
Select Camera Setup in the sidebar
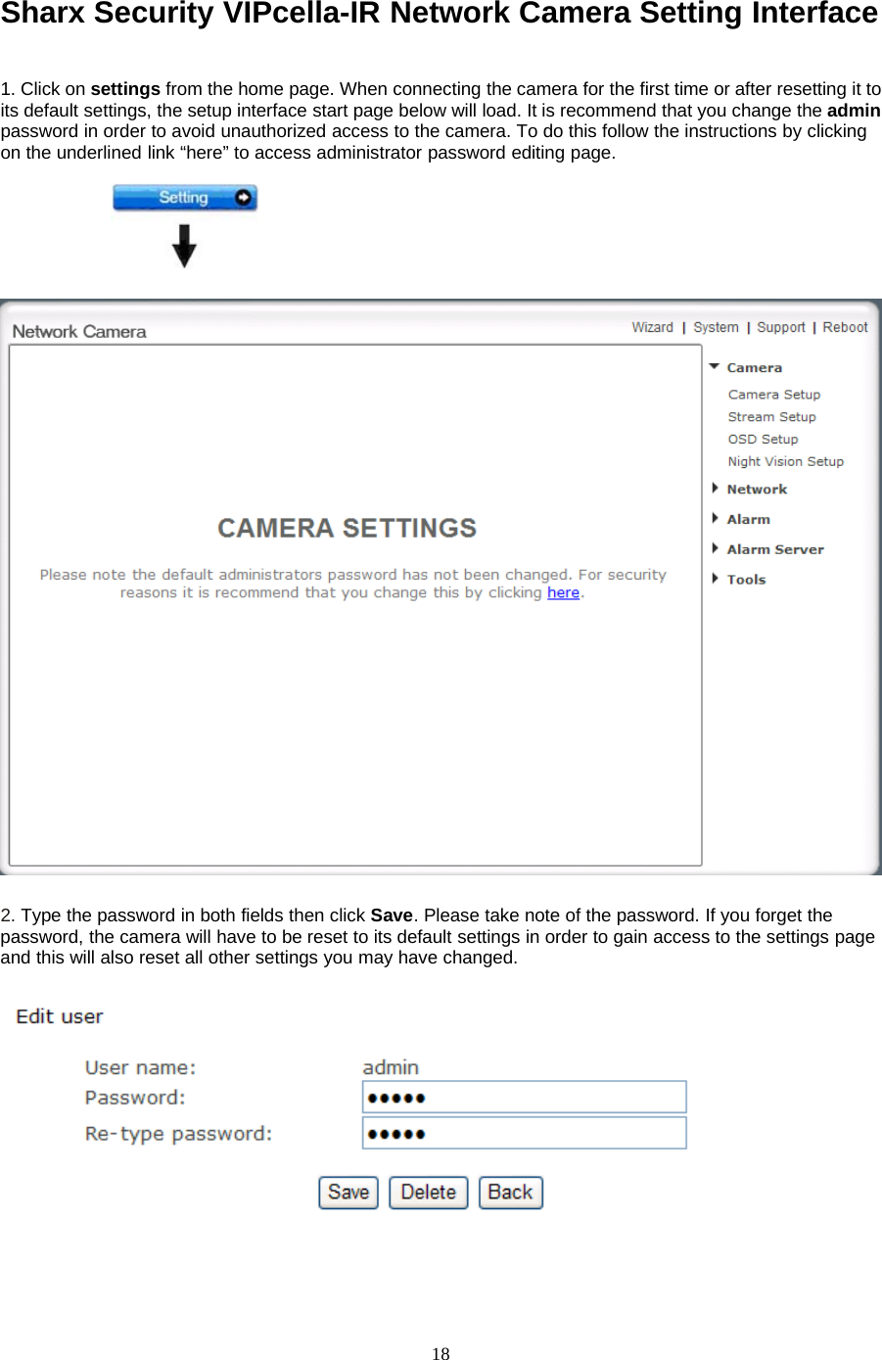(x=773, y=394)
